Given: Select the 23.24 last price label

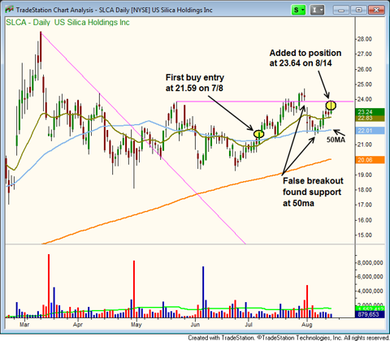Looking at the screenshot, I should pos(370,112).
